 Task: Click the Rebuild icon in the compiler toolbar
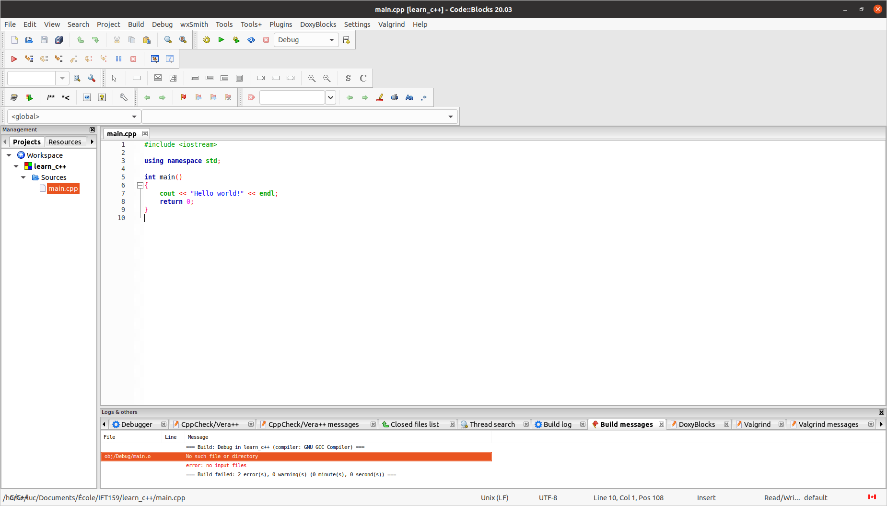pyautogui.click(x=251, y=40)
